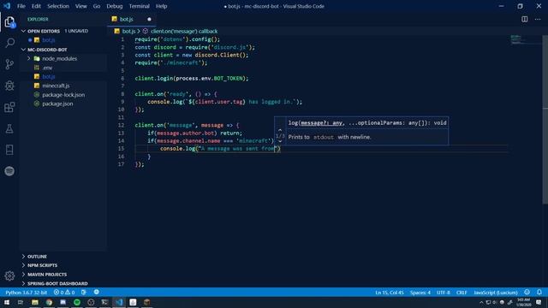The image size is (548, 308).
Task: Open the Action Center notifications icon
Action: (x=539, y=302)
